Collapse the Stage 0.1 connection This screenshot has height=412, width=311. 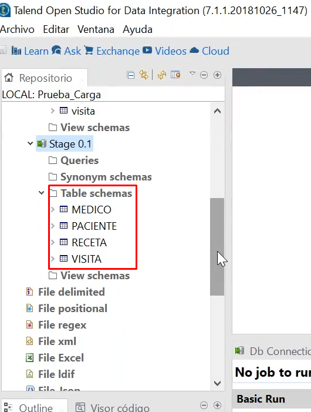click(30, 143)
